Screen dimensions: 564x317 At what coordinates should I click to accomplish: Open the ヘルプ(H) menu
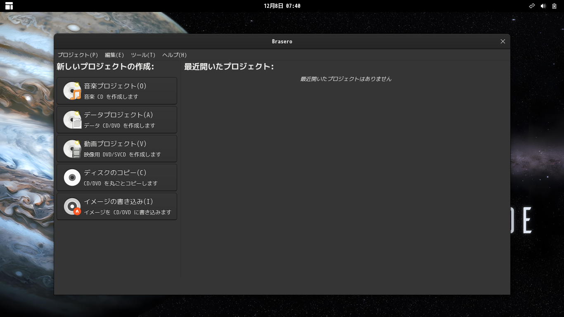(x=174, y=55)
